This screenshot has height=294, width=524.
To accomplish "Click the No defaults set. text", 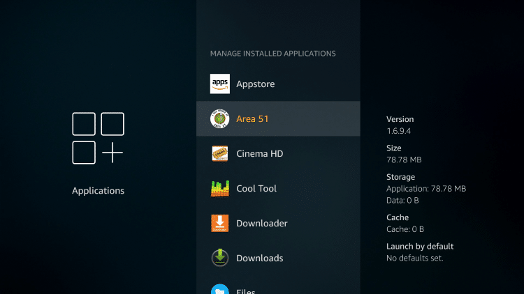I will pyautogui.click(x=415, y=258).
